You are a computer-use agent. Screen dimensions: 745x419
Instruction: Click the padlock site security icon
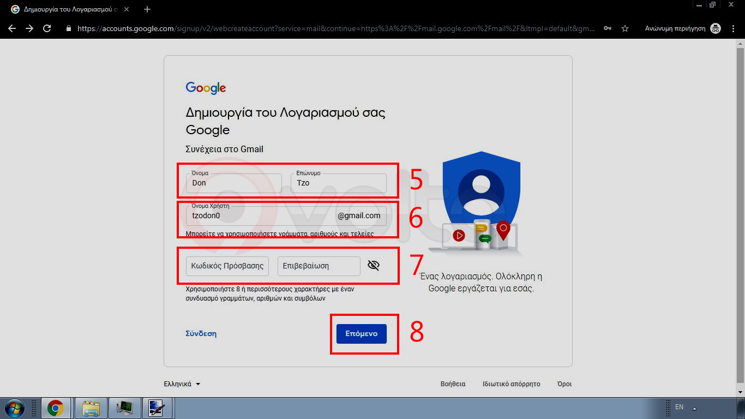69,28
